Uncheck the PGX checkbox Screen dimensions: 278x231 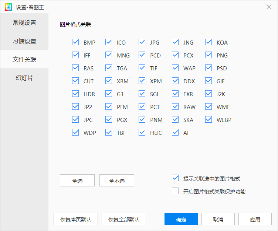click(109, 120)
